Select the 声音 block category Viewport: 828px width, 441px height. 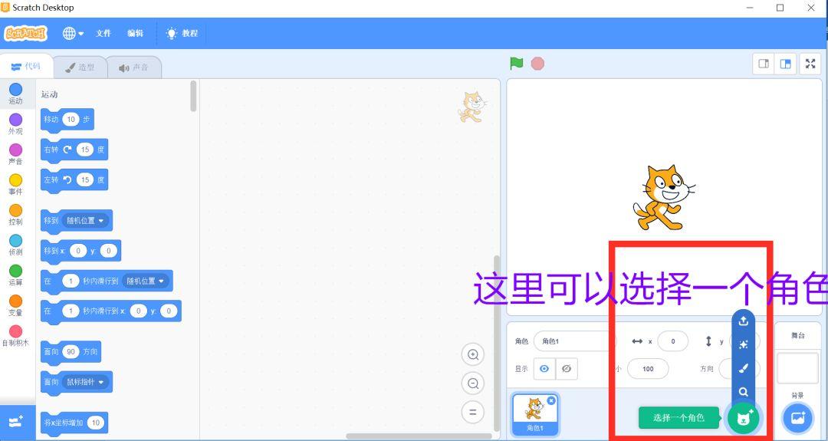pyautogui.click(x=16, y=154)
